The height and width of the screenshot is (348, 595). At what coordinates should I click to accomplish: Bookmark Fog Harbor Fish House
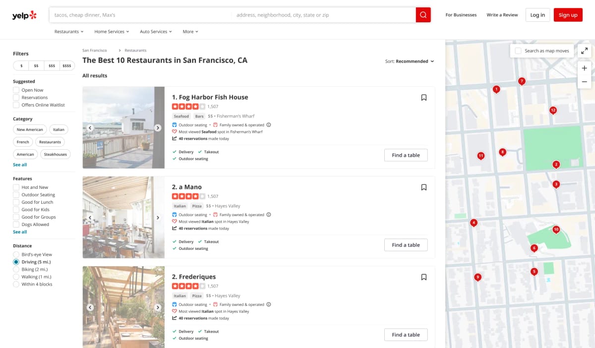(424, 98)
